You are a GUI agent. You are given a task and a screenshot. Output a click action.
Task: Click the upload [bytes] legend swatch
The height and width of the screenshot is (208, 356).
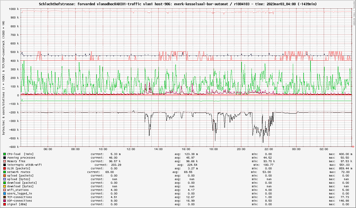tap(5, 179)
